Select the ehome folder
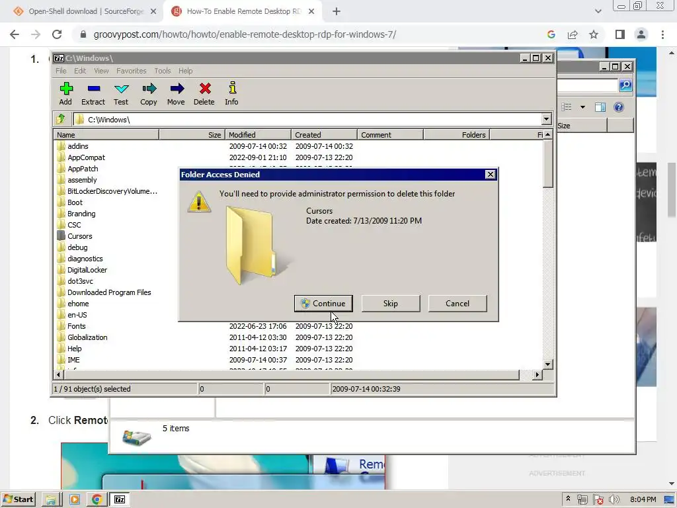Screen dimensions: 677x508 [x=78, y=303]
